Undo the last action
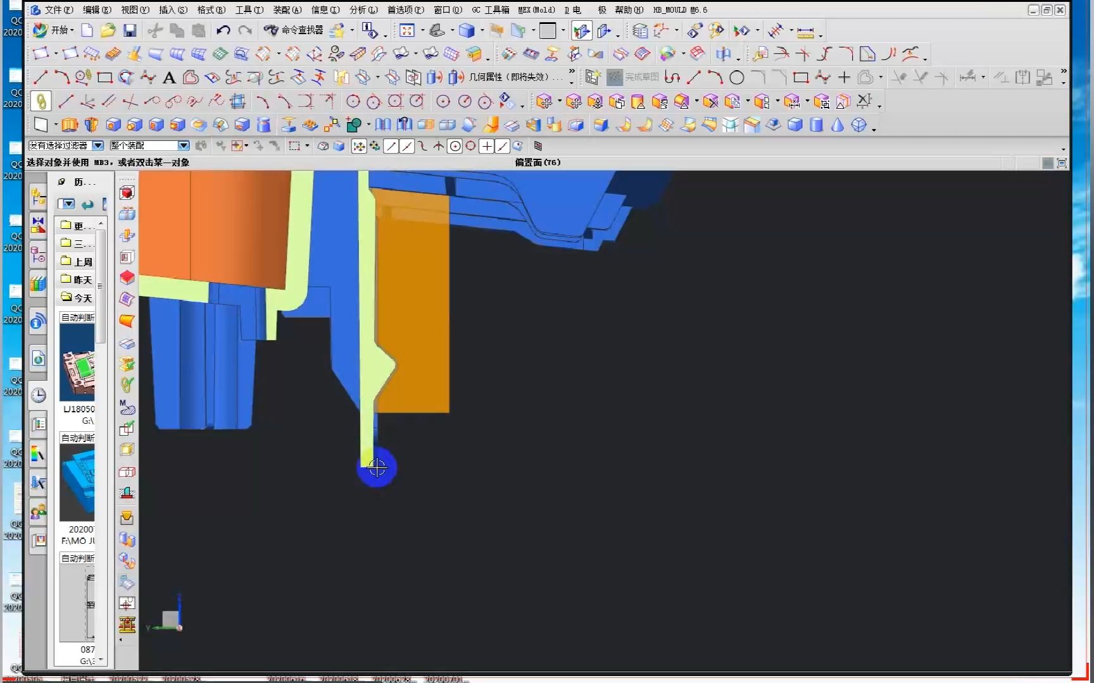The width and height of the screenshot is (1094, 683). [223, 30]
